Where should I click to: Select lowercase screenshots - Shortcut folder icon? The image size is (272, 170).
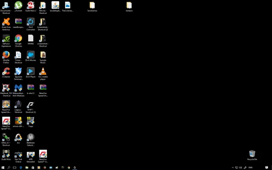(x=43, y=40)
